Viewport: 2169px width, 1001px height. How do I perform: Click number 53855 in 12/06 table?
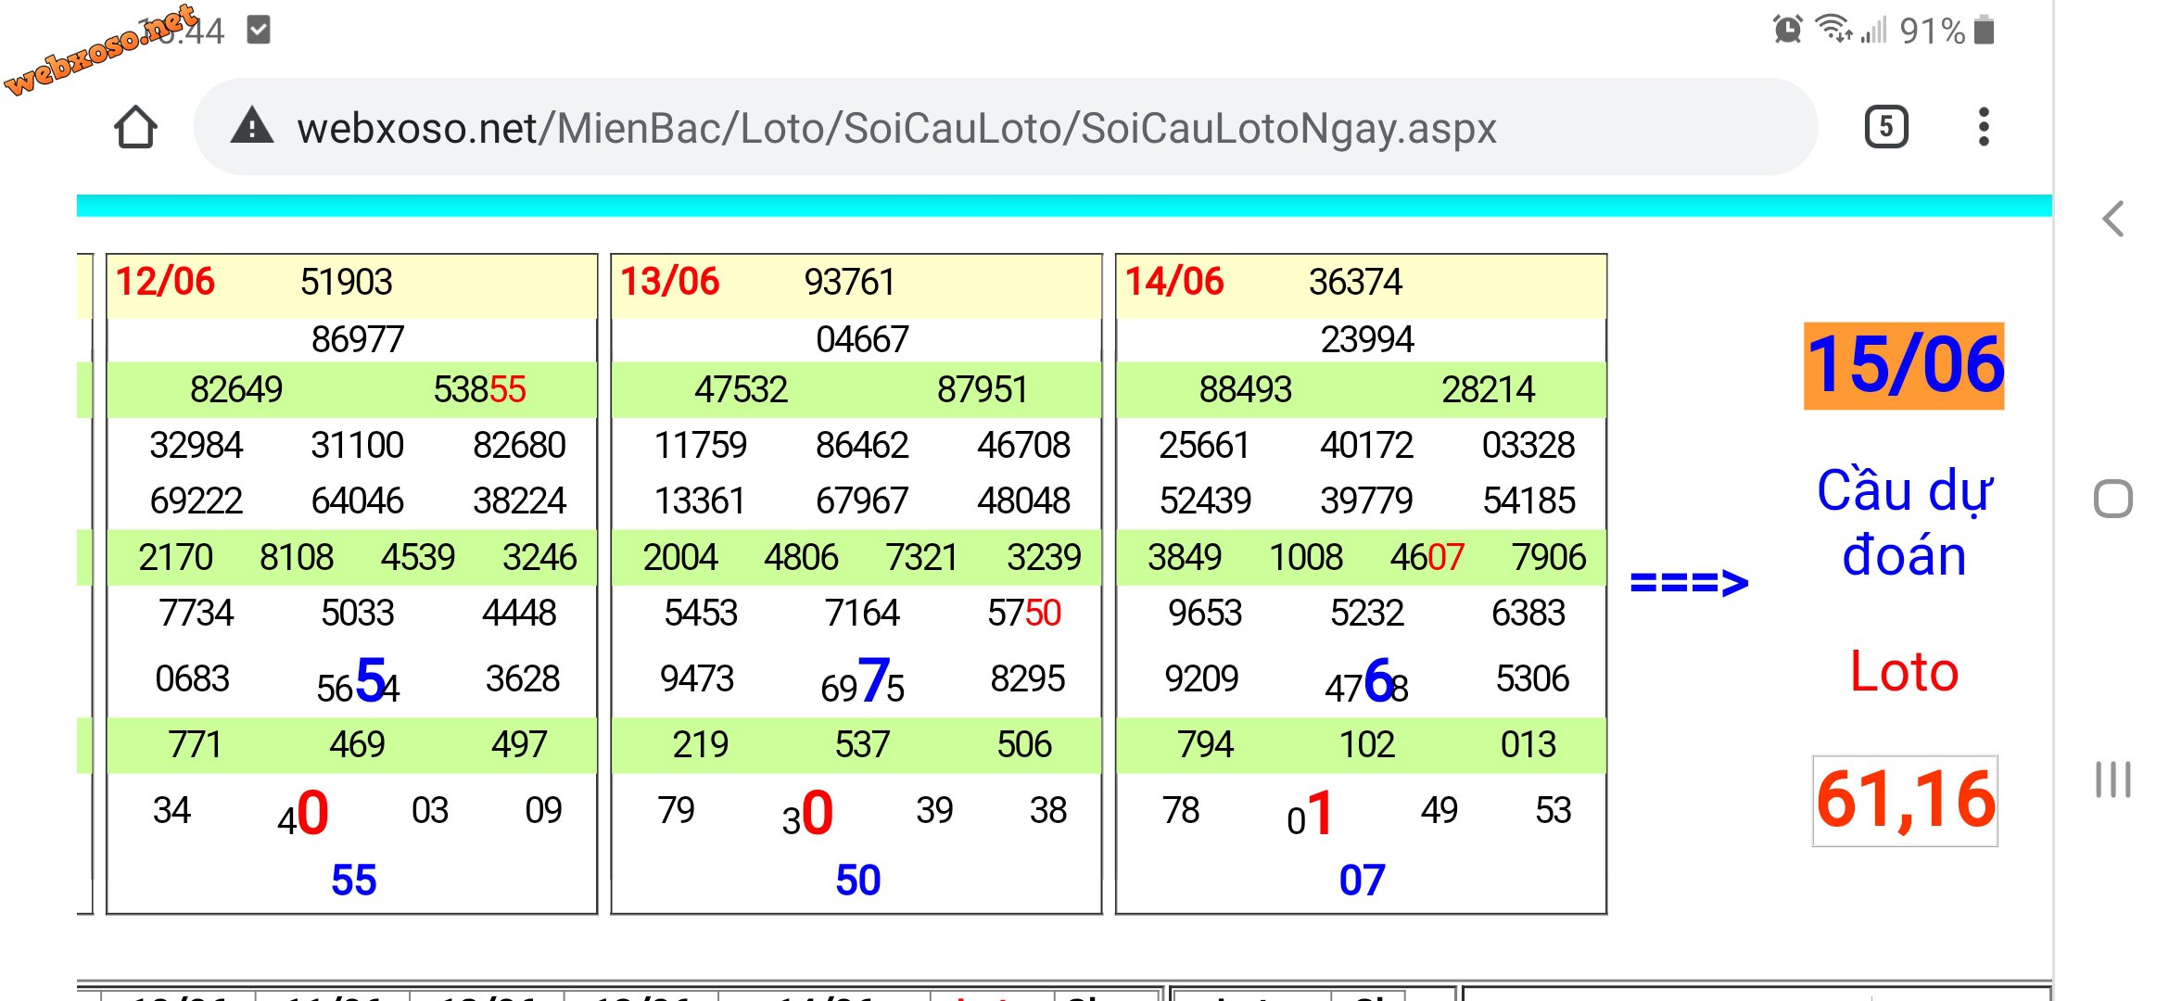[x=479, y=389]
